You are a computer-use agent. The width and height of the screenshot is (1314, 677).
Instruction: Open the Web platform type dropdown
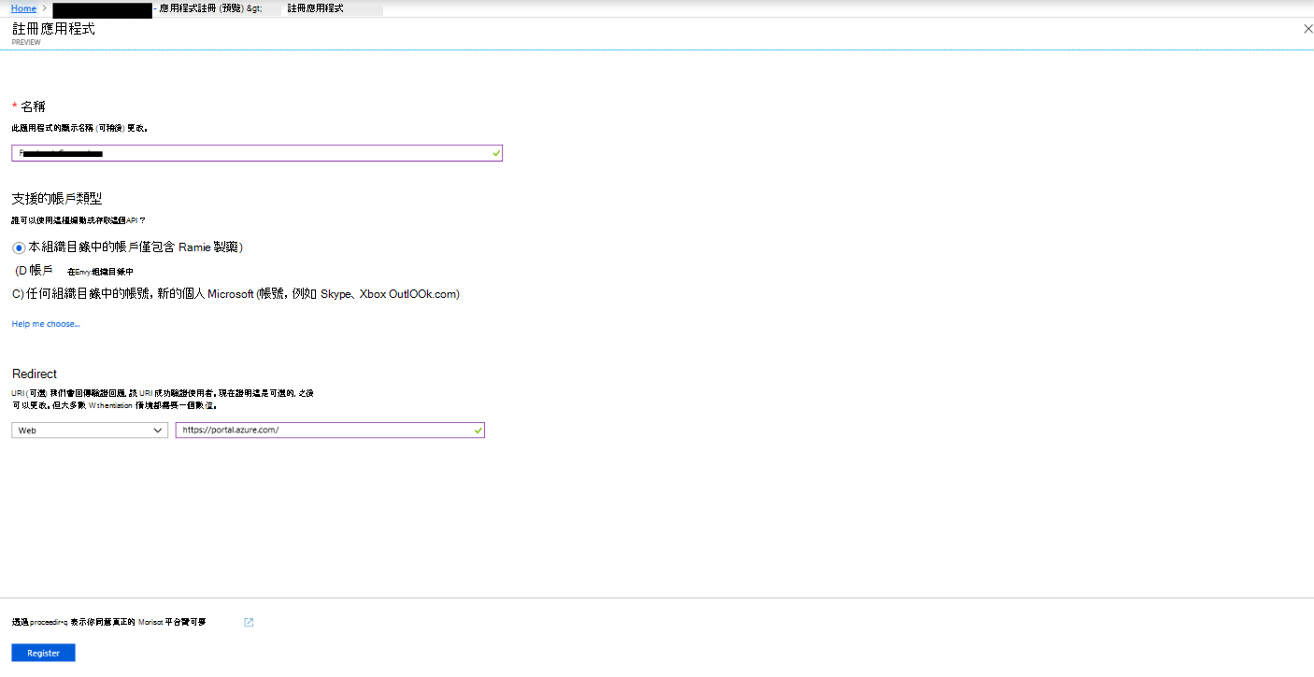90,430
